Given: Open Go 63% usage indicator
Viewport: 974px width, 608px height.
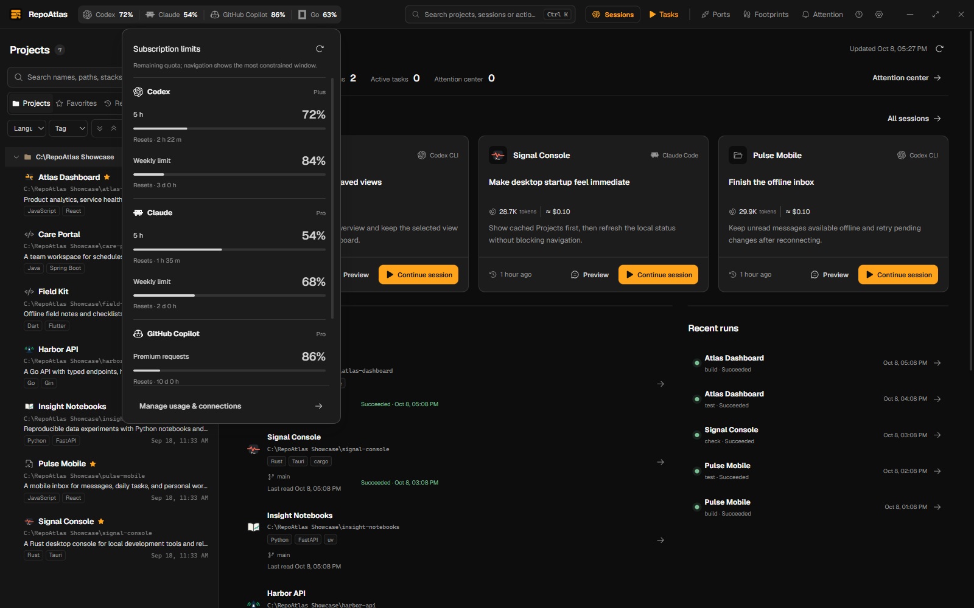Looking at the screenshot, I should [317, 15].
